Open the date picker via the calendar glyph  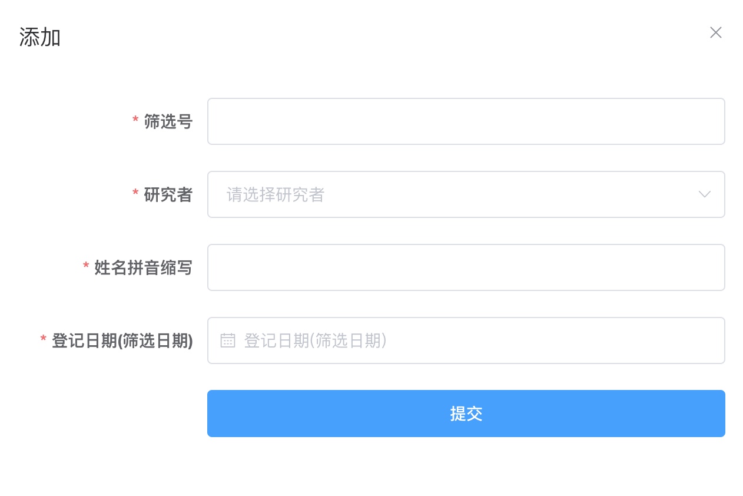[228, 340]
